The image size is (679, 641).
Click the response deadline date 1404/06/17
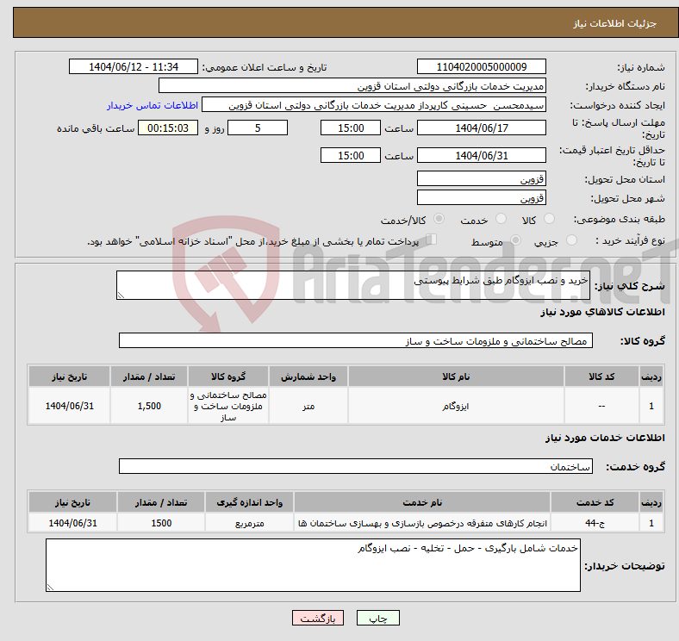tap(481, 128)
